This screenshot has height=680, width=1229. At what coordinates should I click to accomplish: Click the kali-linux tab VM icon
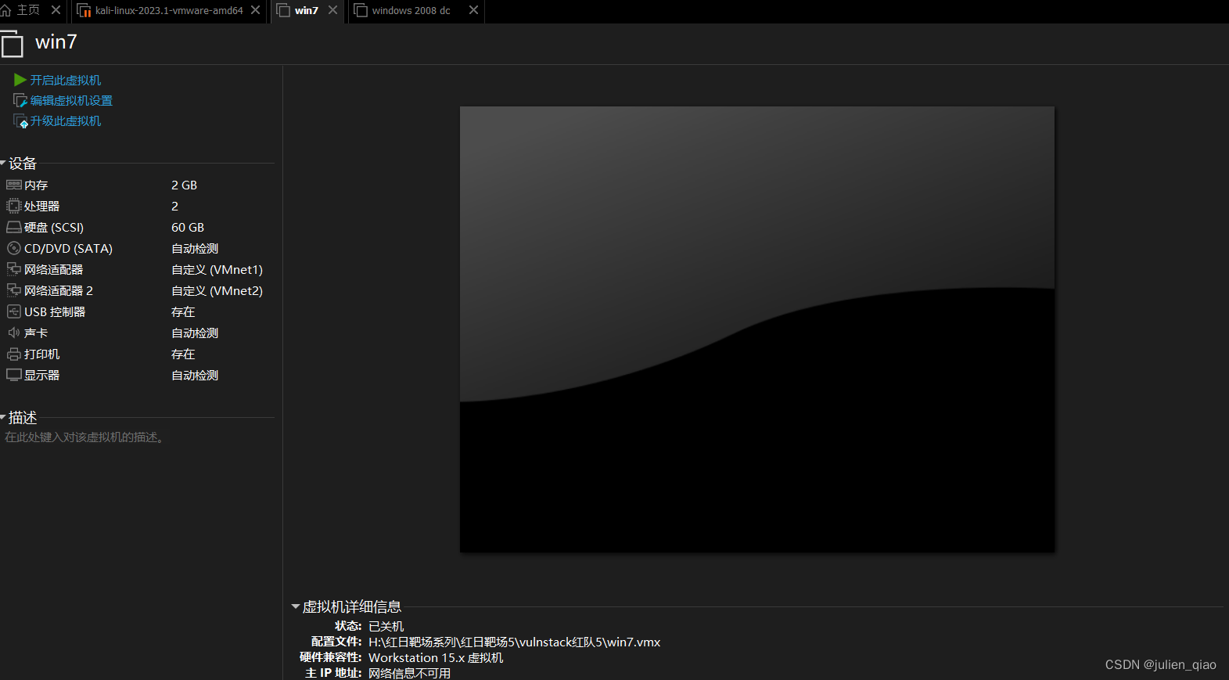84,10
